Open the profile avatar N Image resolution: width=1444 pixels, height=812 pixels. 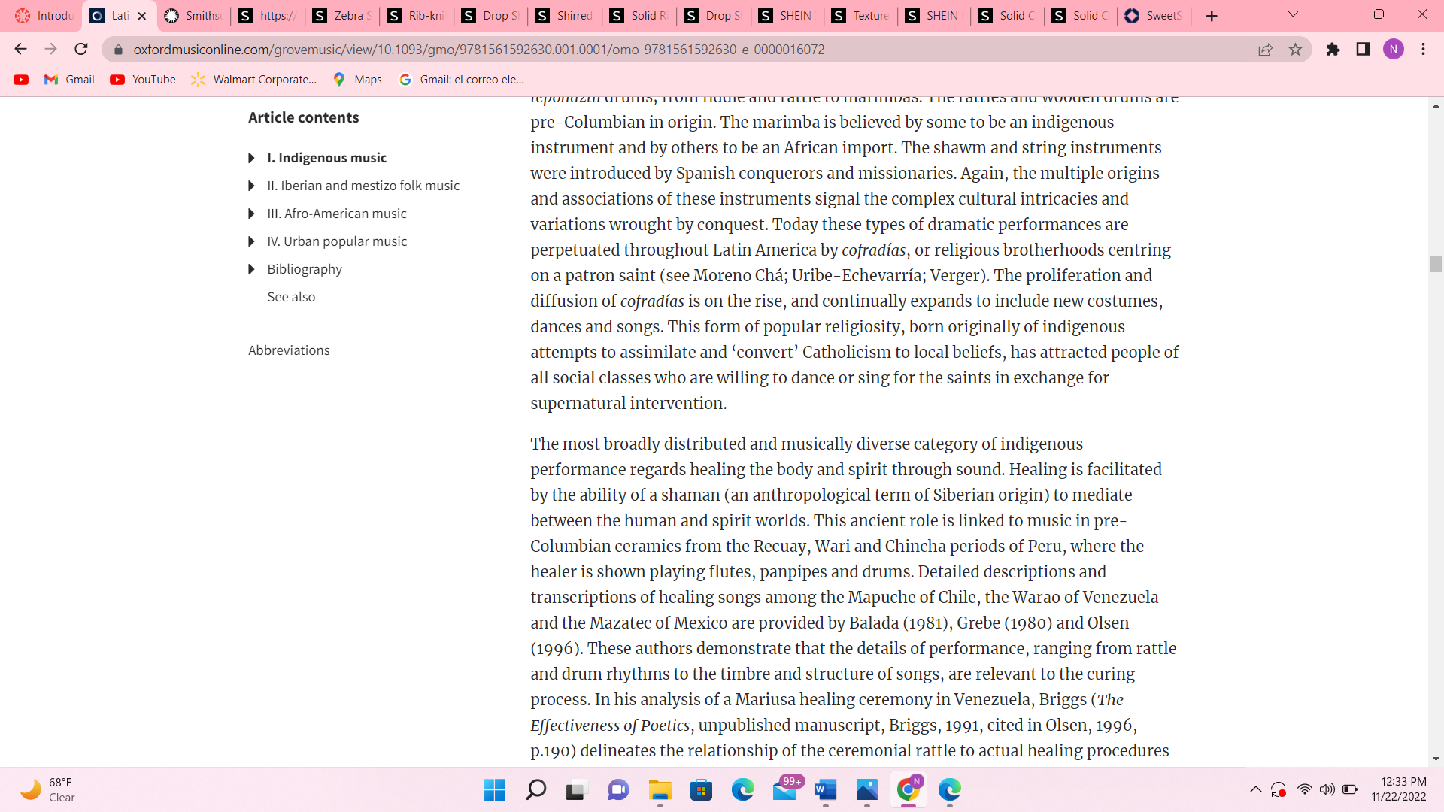[x=1393, y=50]
